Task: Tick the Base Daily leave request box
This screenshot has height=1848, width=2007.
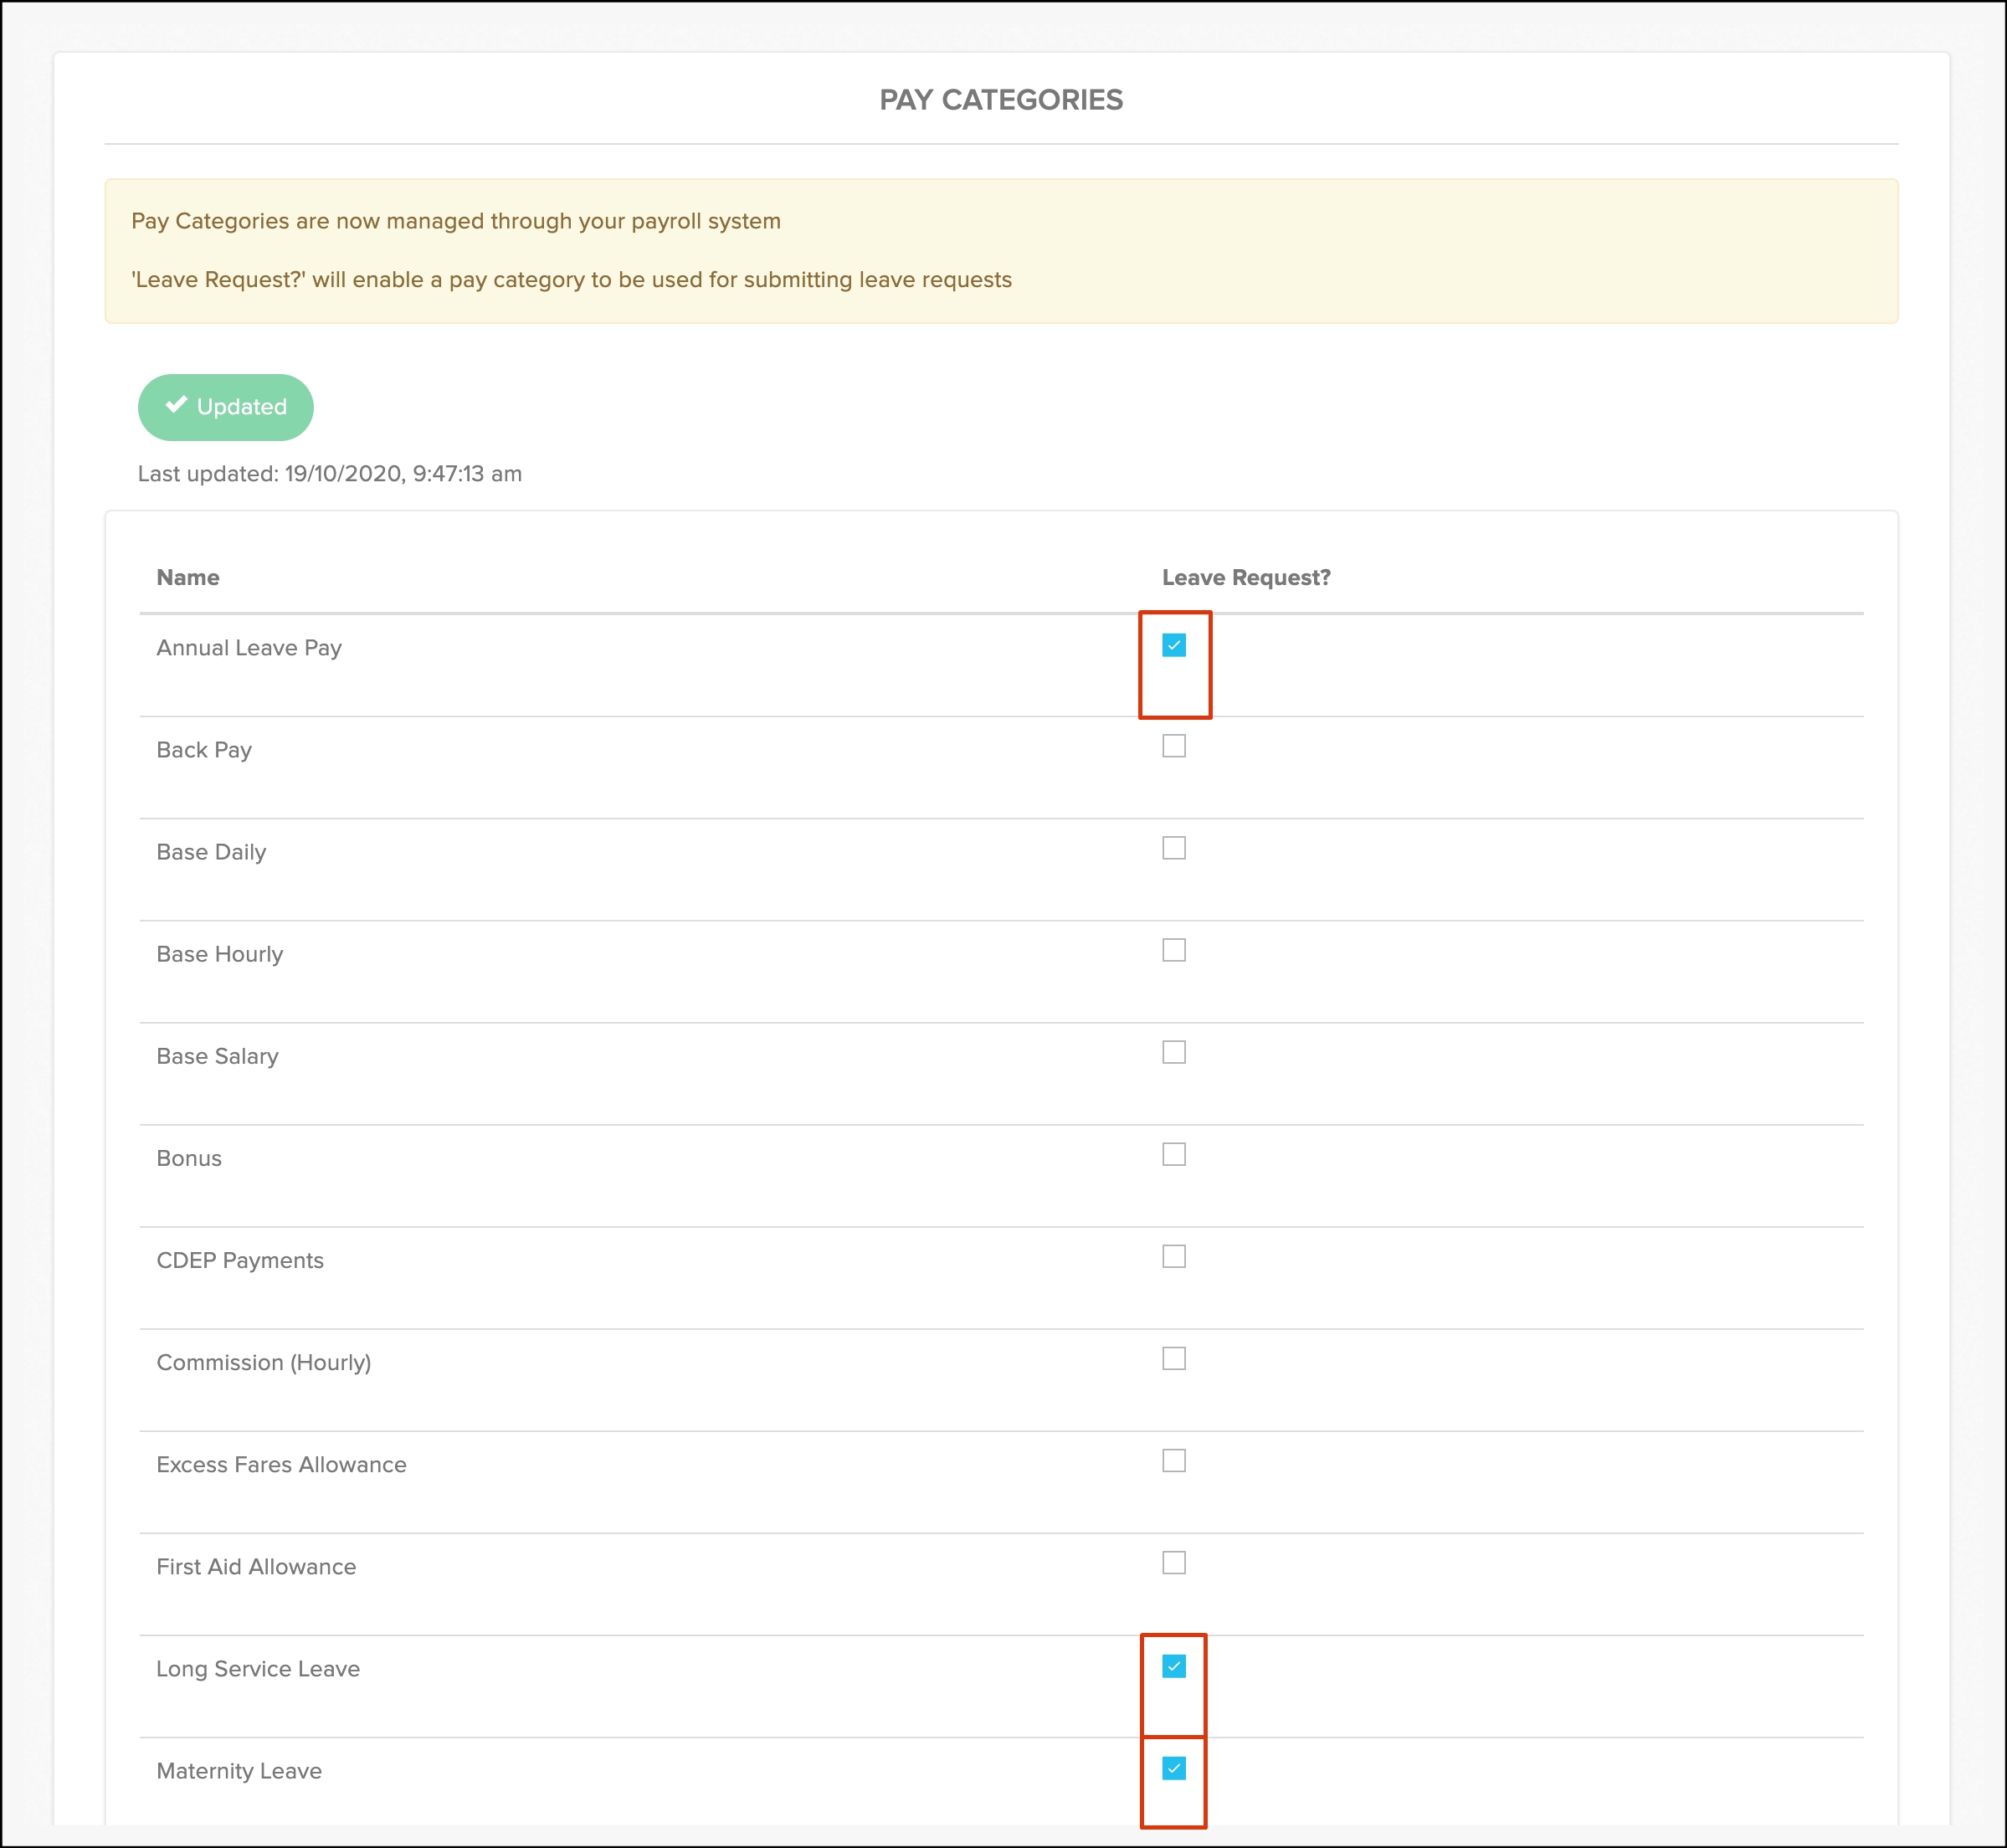Action: (x=1174, y=849)
